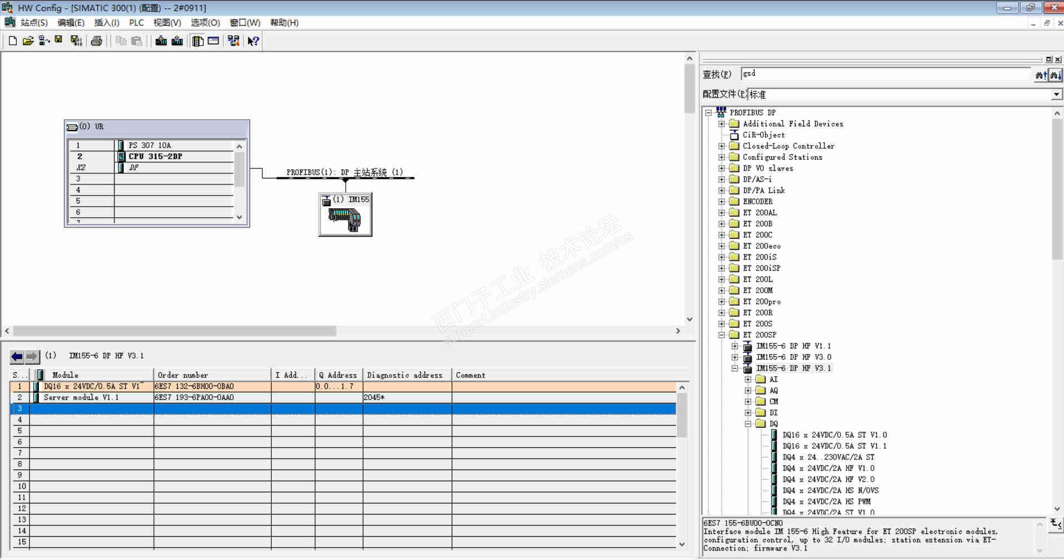Click the CiR-Object catalog icon
1064x560 pixels.
pyautogui.click(x=734, y=135)
